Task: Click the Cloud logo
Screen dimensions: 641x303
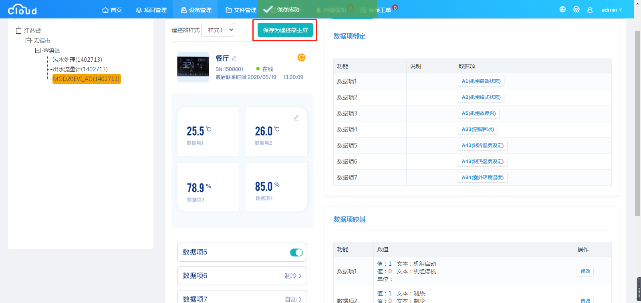Action: click(22, 9)
